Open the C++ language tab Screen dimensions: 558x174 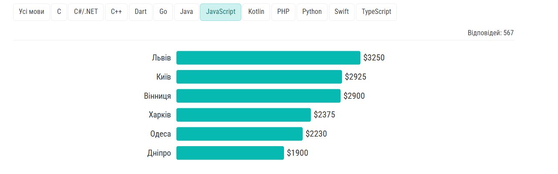tap(116, 12)
